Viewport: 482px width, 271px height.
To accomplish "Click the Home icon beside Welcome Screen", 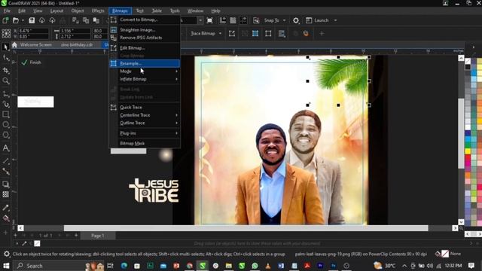I will 14,45.
